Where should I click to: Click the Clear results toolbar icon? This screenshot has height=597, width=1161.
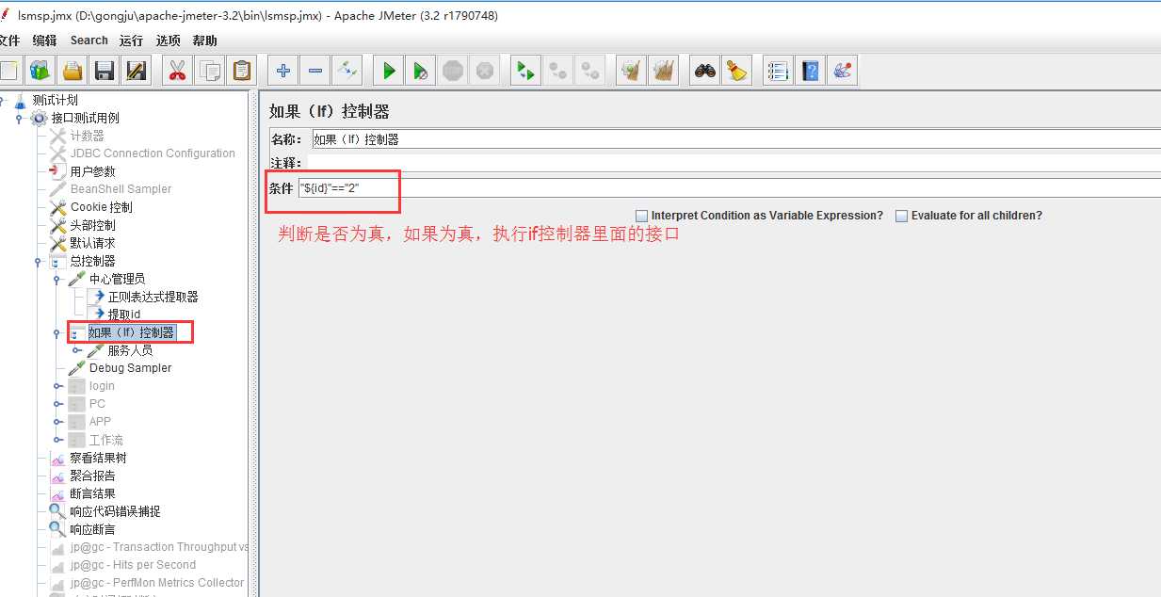click(631, 71)
